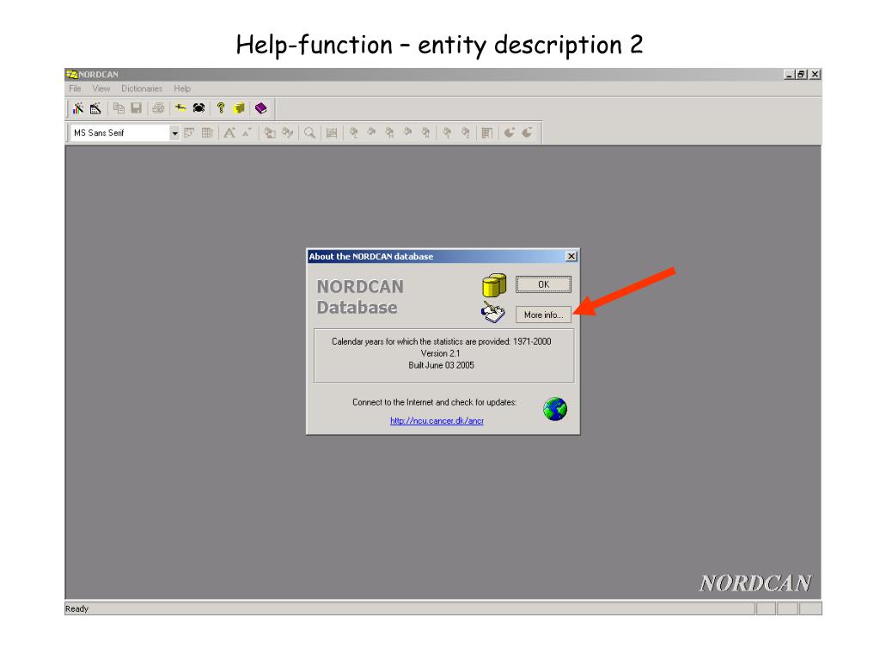Open the View menu
Viewport: 880px width, 660px height.
click(101, 89)
